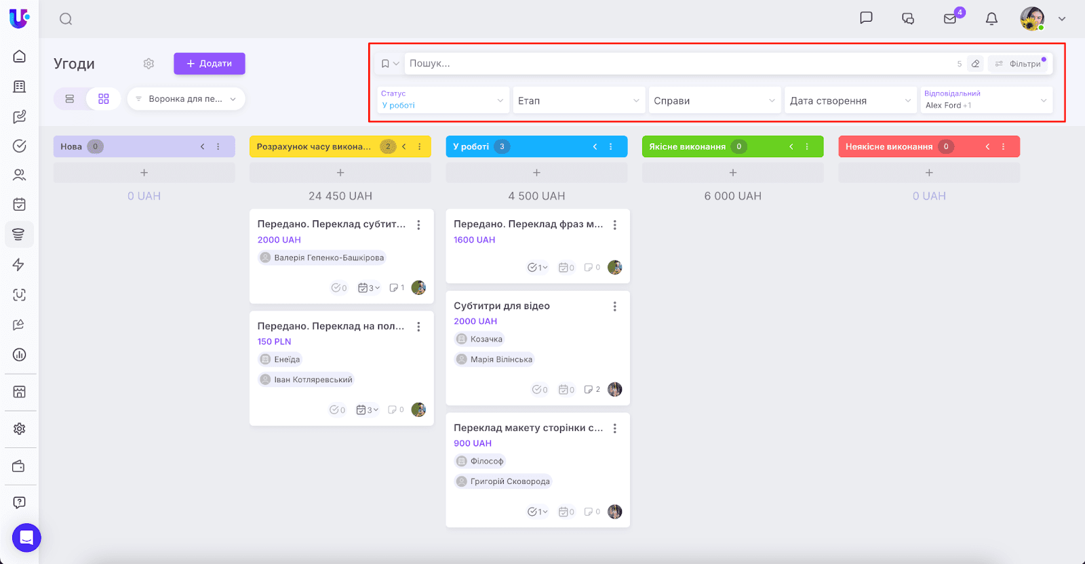Collapse the Нова column
This screenshot has height=564, width=1085.
point(202,146)
